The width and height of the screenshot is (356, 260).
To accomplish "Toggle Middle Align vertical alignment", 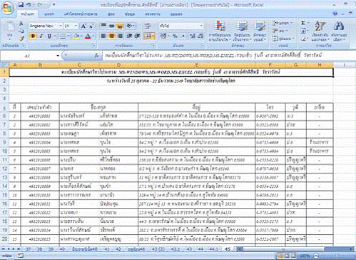I will coord(111,26).
